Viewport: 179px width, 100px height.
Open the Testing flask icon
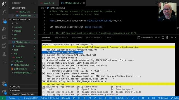(x=4, y=54)
